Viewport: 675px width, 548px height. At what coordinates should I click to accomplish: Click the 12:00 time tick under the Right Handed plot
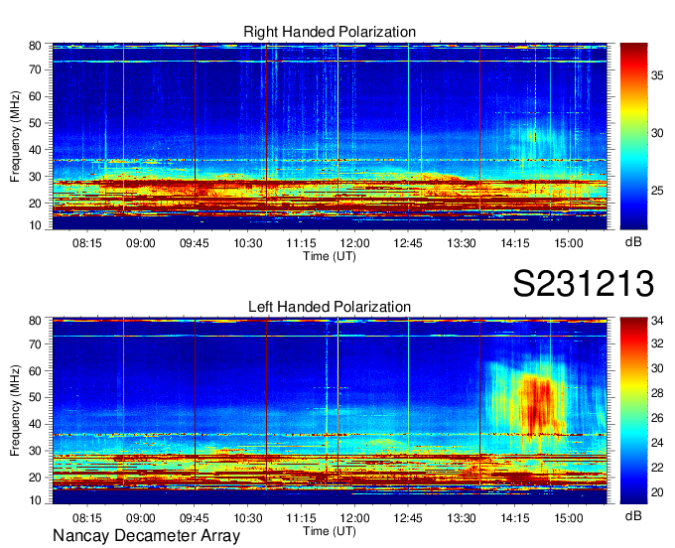[354, 243]
